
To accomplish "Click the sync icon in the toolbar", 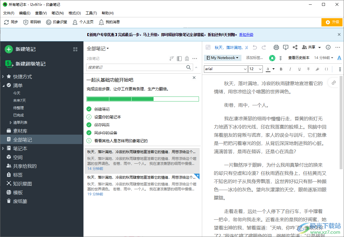I will click(6, 22).
